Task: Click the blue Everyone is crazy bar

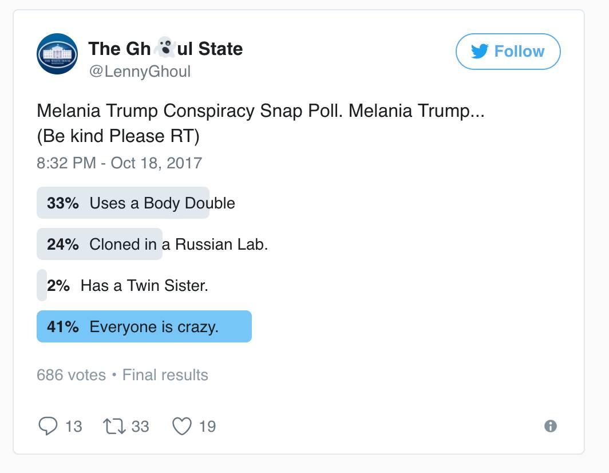Action: pyautogui.click(x=144, y=326)
